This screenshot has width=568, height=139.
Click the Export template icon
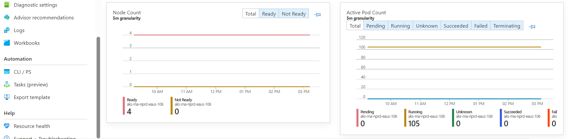(7, 97)
